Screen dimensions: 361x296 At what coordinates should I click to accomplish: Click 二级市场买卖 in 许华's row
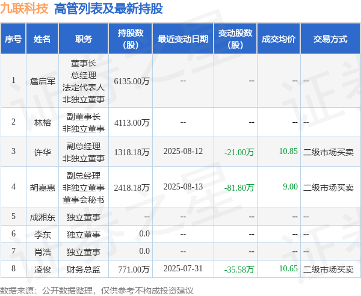tap(329, 152)
